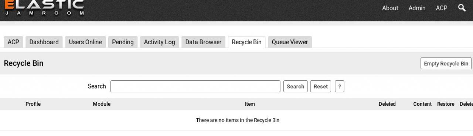The image size is (473, 136).
Task: Click the ACP link in top navigation
Action: click(442, 8)
